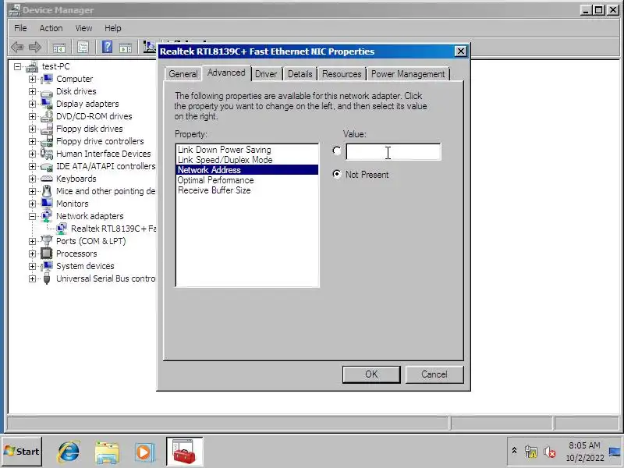Show hidden tray icons with the double chevron
Viewport: 624px width, 468px height.
pos(514,451)
